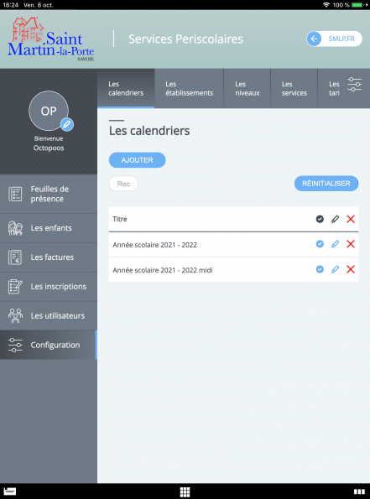Open Les inscriptions in the sidebar

click(x=49, y=287)
